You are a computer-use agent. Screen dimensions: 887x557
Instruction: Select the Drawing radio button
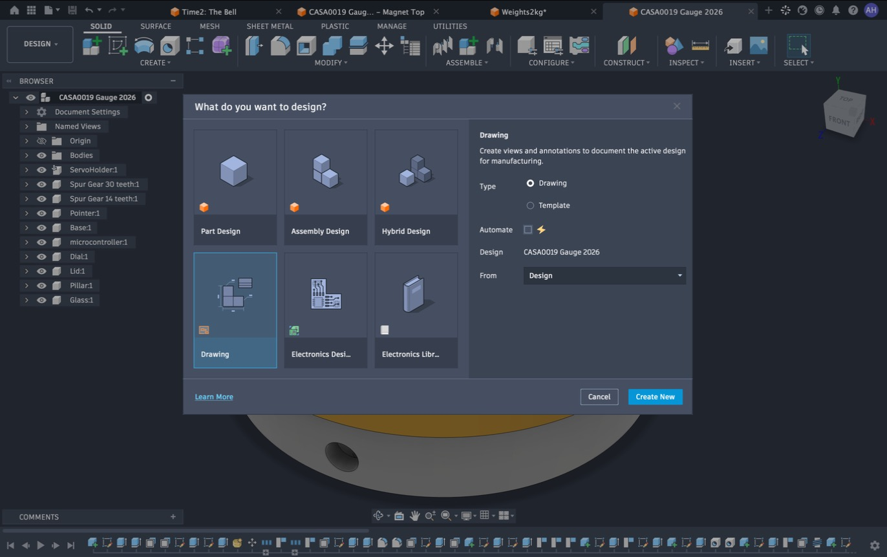click(530, 184)
